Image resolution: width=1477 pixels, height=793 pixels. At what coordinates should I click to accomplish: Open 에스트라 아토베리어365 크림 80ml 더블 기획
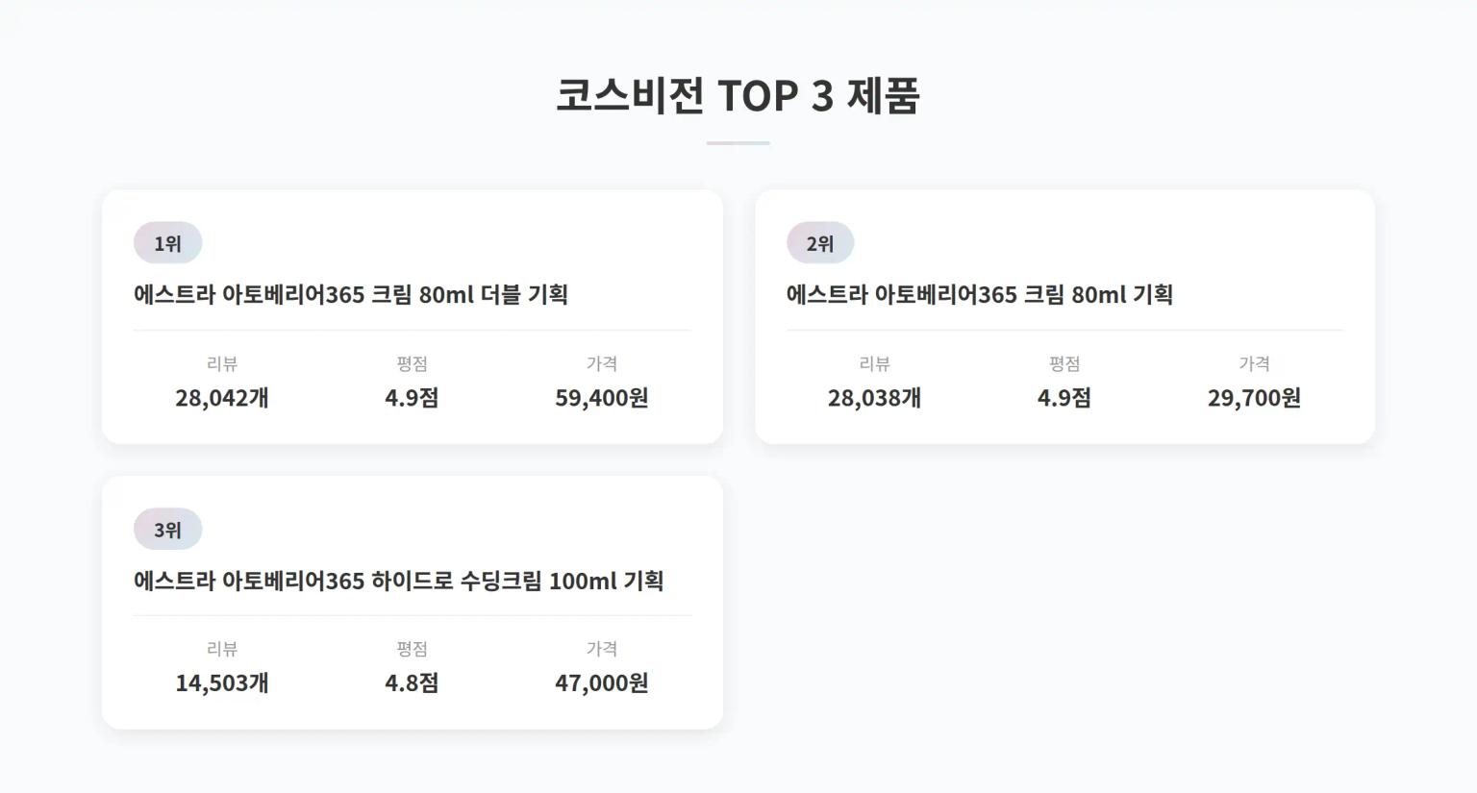pyautogui.click(x=350, y=295)
